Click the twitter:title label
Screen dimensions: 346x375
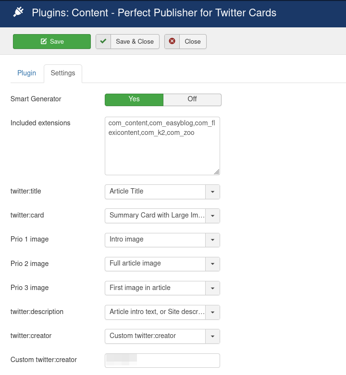pos(26,191)
